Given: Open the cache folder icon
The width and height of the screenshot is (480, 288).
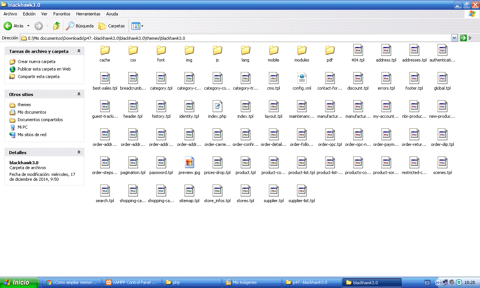Looking at the screenshot, I should point(105,50).
